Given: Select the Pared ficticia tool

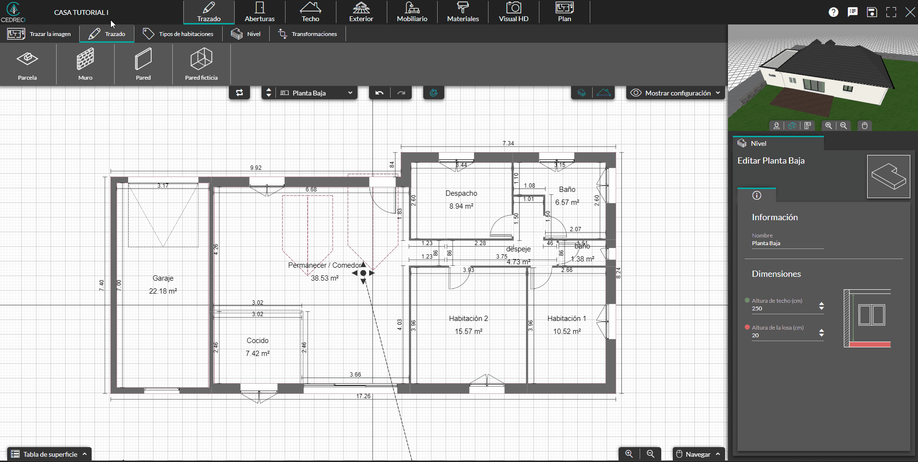Looking at the screenshot, I should 201,64.
